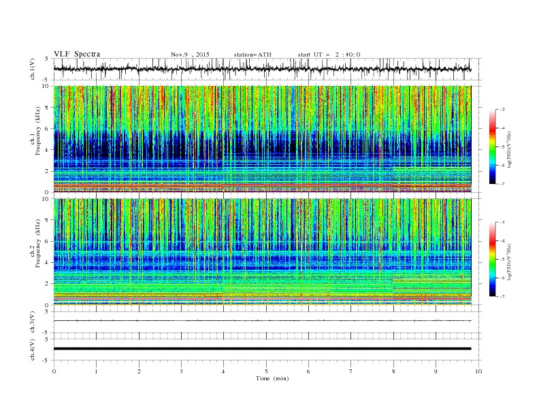
Task: Click time axis tick label '8'
Action: tap(393, 371)
